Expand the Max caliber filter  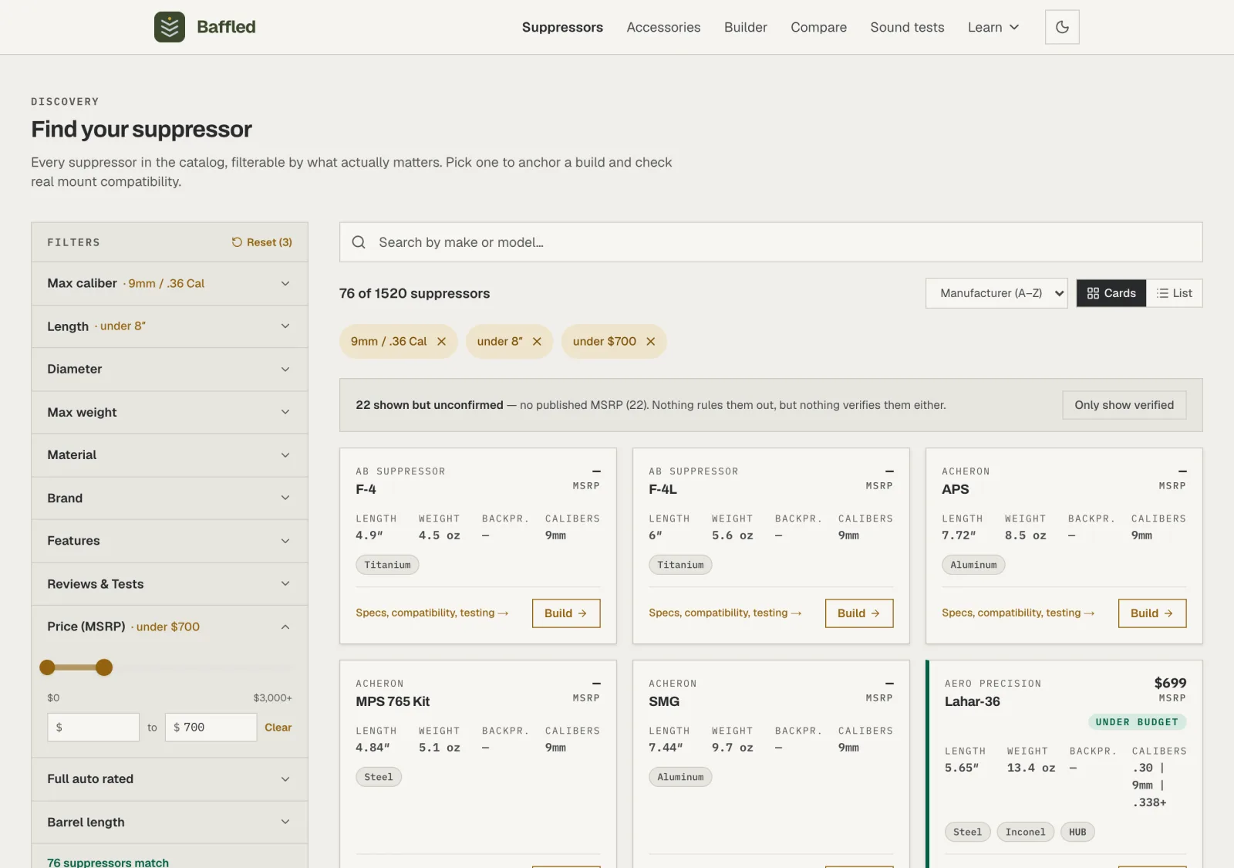pos(170,283)
